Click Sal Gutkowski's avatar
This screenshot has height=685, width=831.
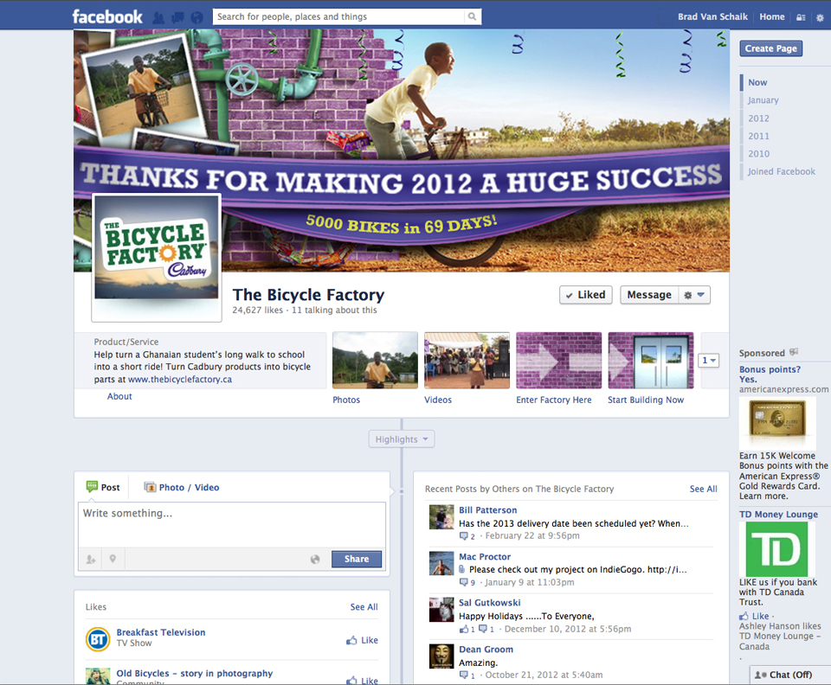(x=441, y=609)
